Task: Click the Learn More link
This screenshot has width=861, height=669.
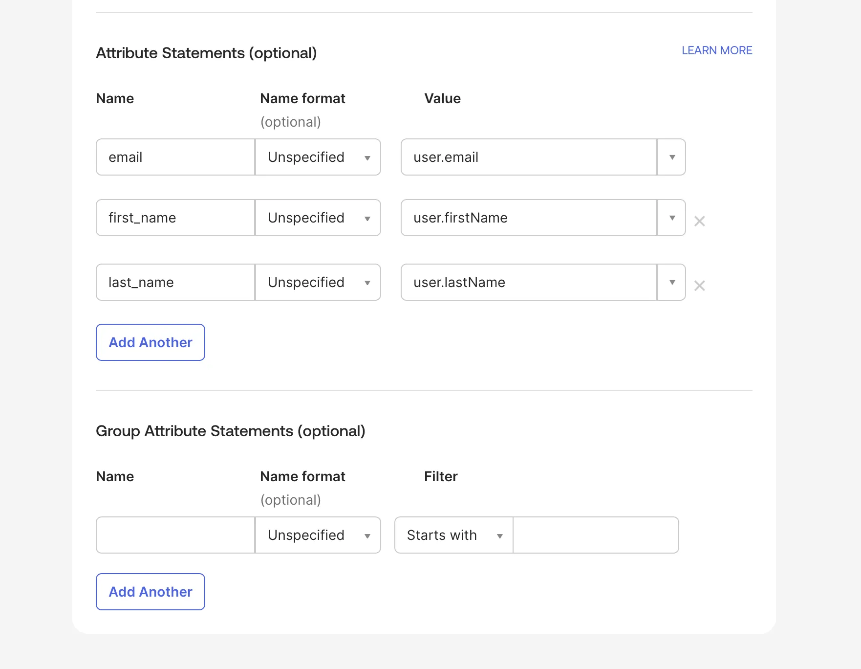Action: coord(716,50)
